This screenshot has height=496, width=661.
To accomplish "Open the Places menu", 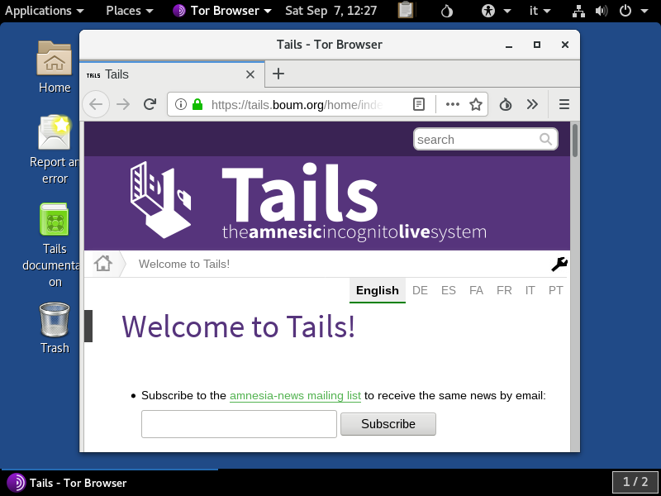I will click(x=130, y=11).
